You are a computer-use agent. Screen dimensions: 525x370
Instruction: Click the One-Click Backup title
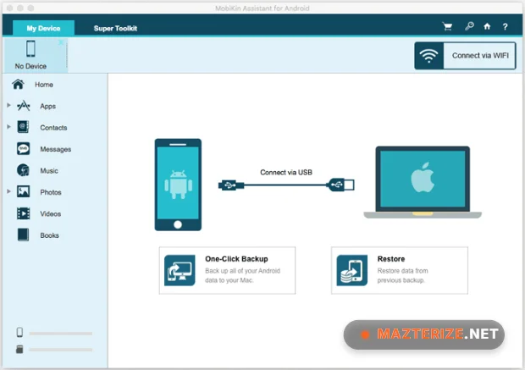click(x=236, y=259)
